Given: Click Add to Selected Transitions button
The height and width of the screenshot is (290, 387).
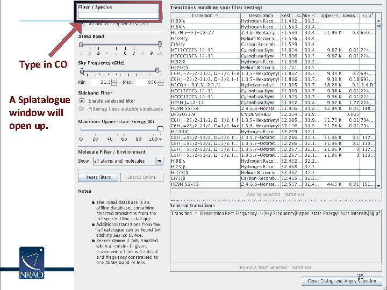Looking at the screenshot, I should click(x=276, y=194).
